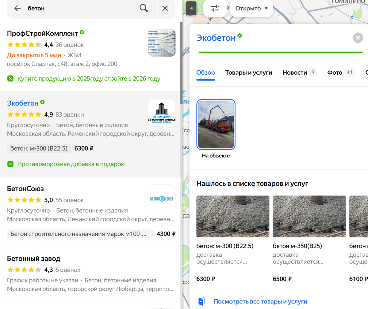This screenshot has width=368, height=309.
Task: Click the magnifier search icon
Action: [x=144, y=8]
